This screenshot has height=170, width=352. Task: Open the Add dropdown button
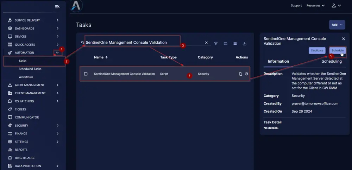(337, 25)
